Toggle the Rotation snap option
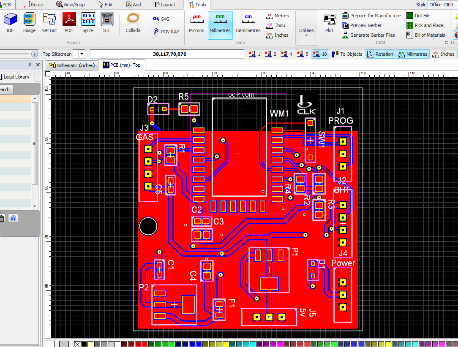Viewport: 458px width, 347px height. tap(379, 54)
